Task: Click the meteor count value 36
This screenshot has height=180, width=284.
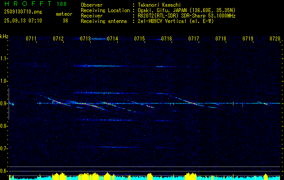Action: [65, 21]
